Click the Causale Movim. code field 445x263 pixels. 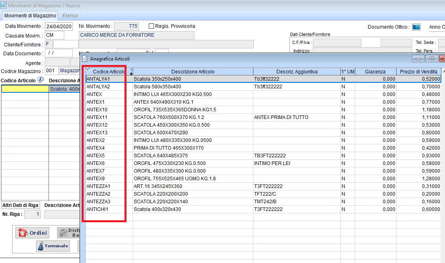55,35
